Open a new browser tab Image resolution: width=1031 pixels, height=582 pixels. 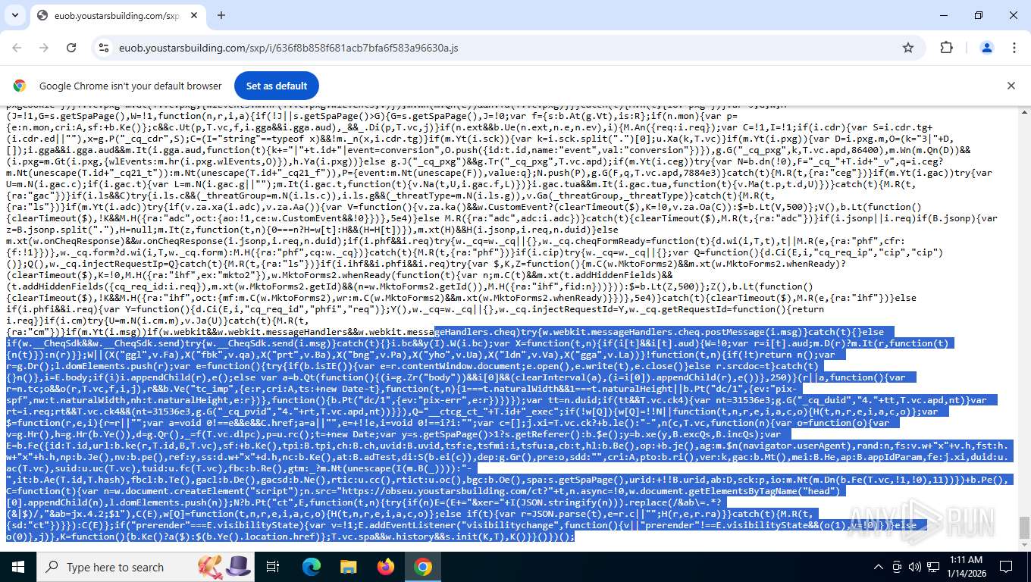(x=221, y=15)
